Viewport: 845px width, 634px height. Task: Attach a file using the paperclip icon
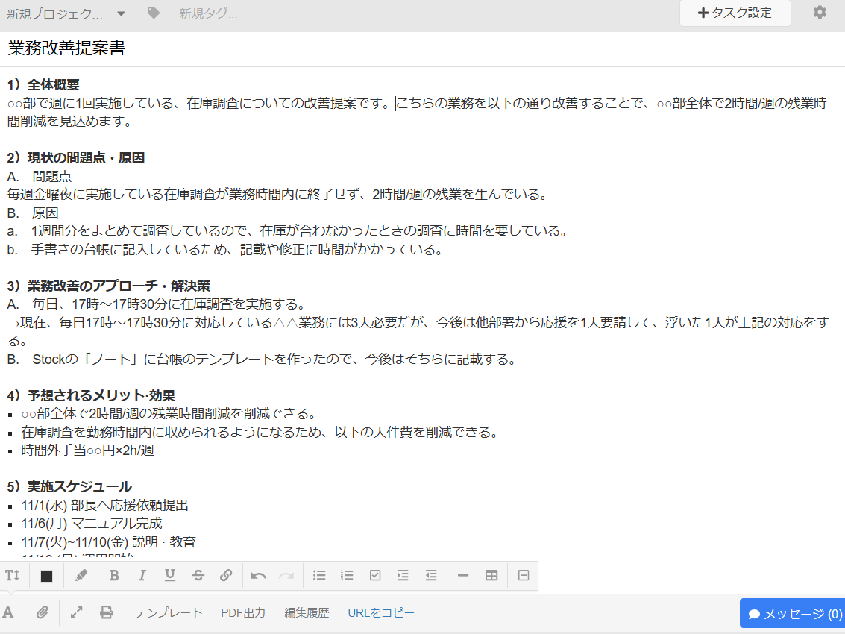[x=42, y=612]
